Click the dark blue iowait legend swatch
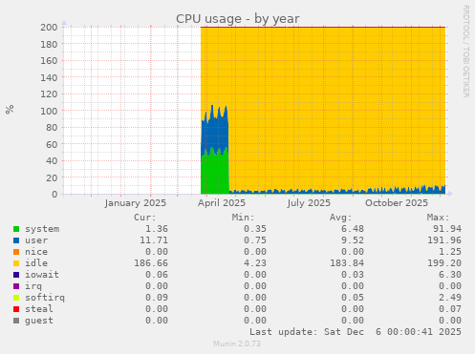The width and height of the screenshot is (475, 354). pos(16,275)
